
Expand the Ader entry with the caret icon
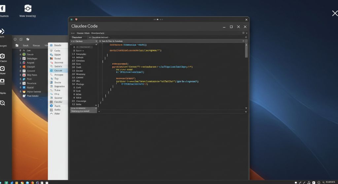pos(51,114)
